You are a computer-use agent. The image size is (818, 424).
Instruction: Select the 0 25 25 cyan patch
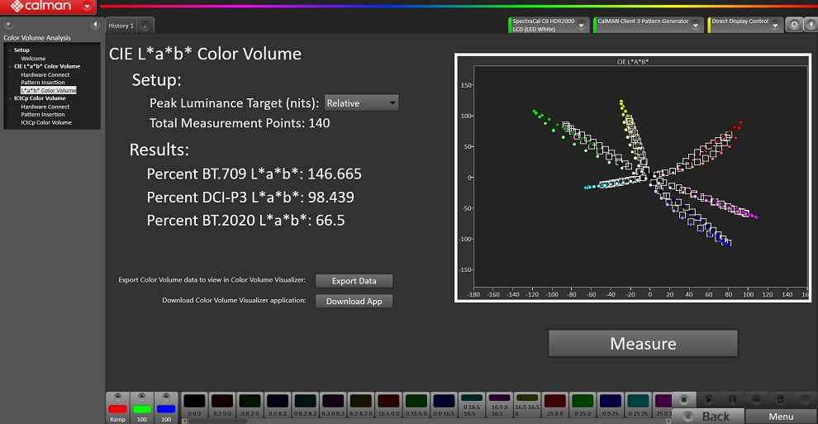tap(638, 405)
